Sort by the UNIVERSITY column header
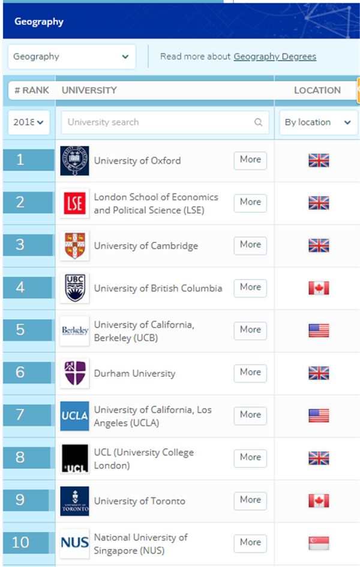This screenshot has height=567, width=360. click(89, 90)
